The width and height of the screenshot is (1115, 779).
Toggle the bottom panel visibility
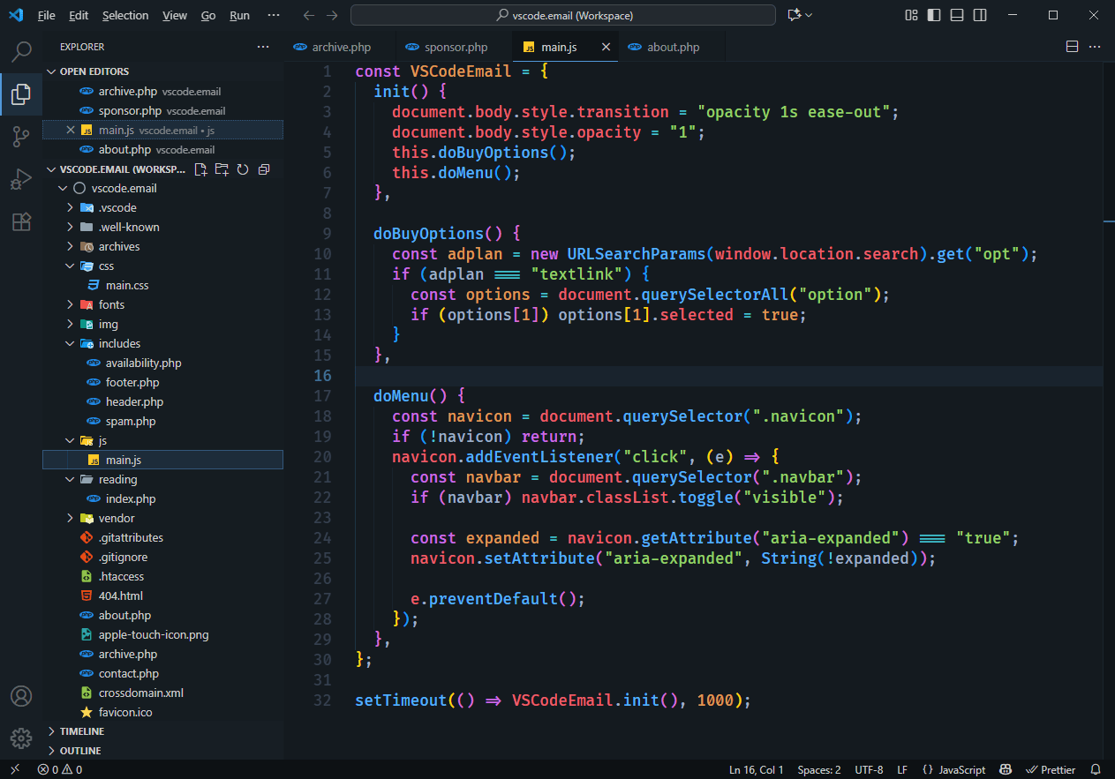957,15
